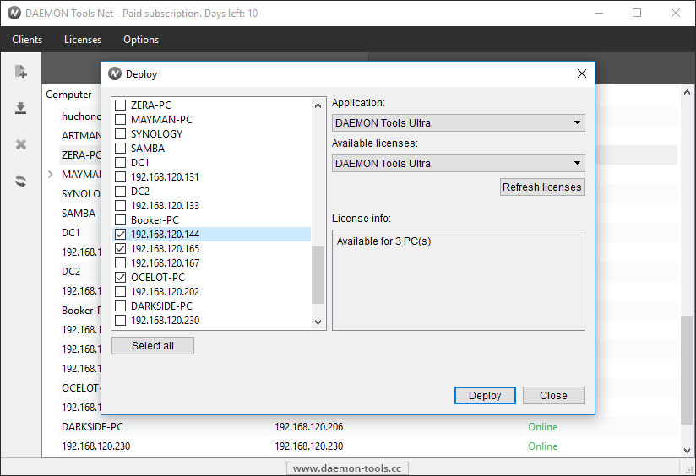The width and height of the screenshot is (696, 476).
Task: Click the refresh arrows icon in sidebar
Action: coord(21,181)
